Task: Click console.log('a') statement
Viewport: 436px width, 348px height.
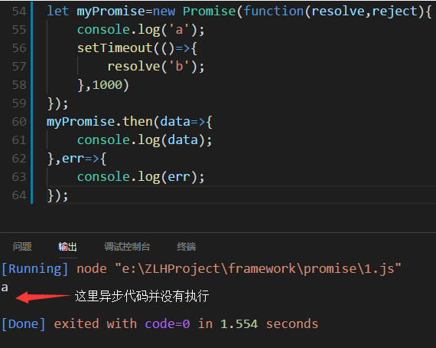Action: tap(141, 30)
